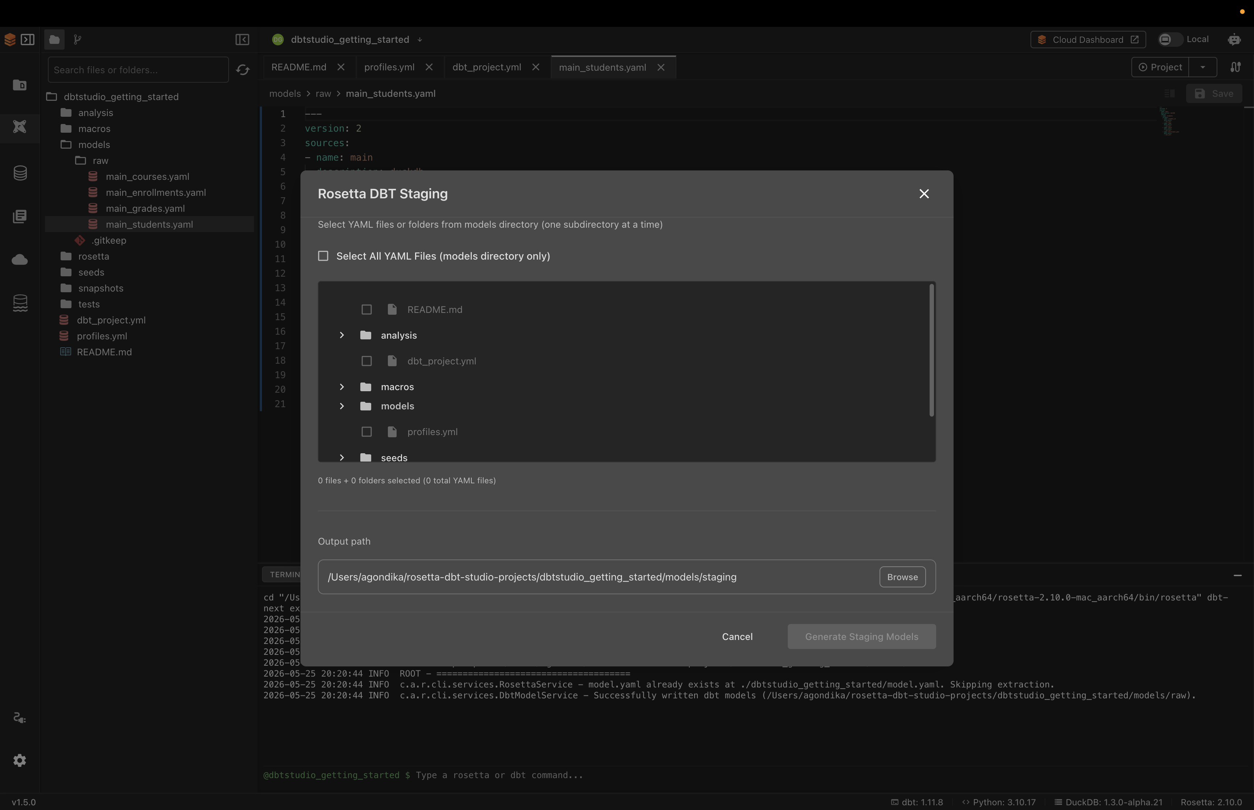Close the profiles.yml tab
This screenshot has width=1254, height=810.
[x=429, y=67]
